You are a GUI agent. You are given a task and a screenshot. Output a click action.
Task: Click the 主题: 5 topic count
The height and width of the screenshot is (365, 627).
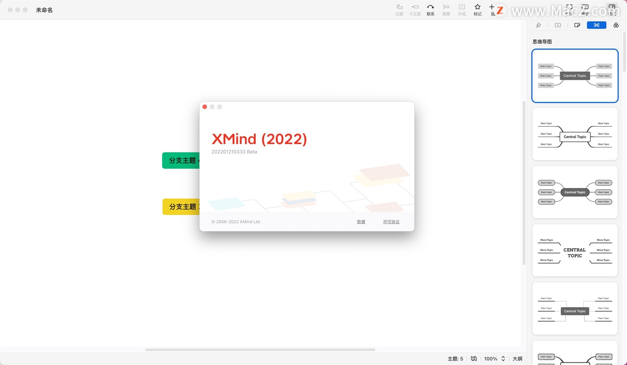(455, 359)
